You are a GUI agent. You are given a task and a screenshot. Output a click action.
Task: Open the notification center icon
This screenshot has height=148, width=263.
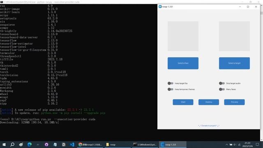click(x=258, y=144)
